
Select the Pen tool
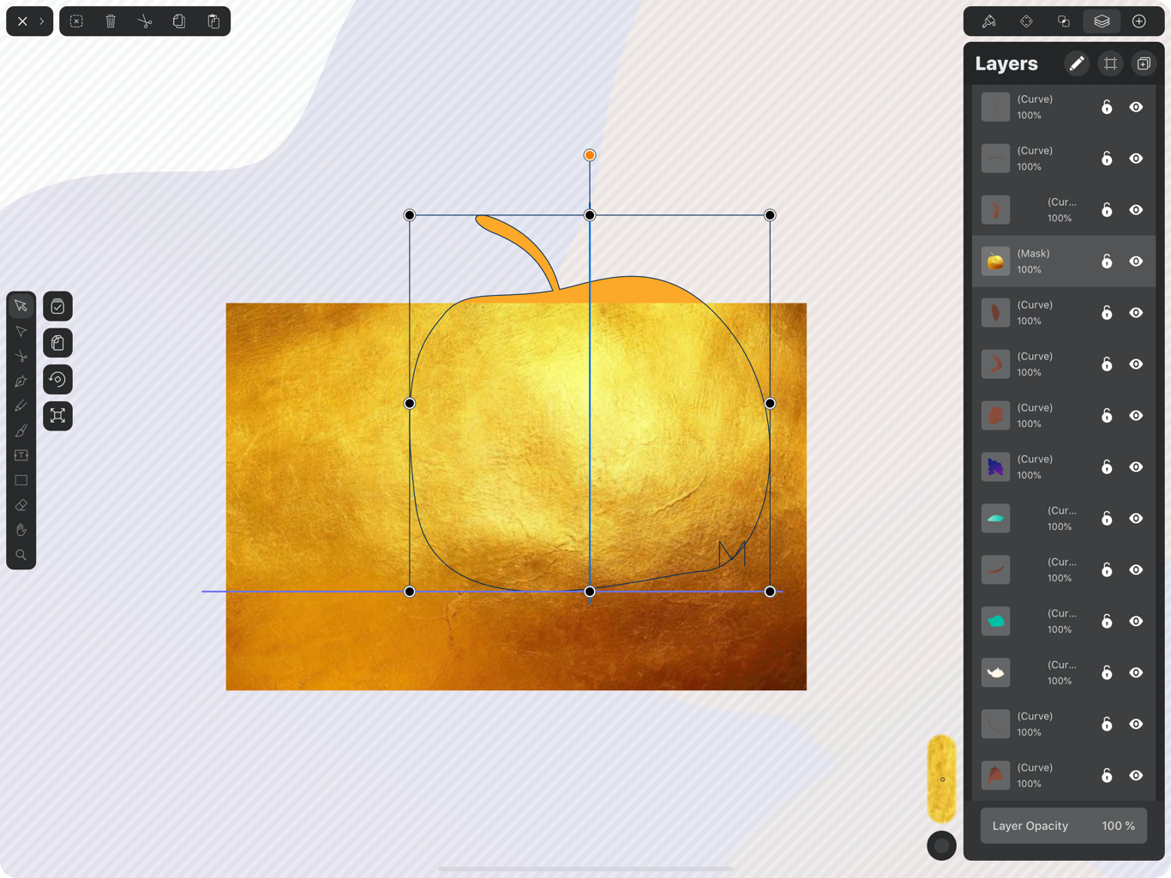(21, 381)
